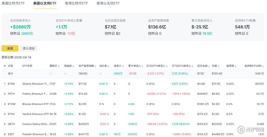
Task: Sort by 成交金额 column arrows
Action: coord(209,66)
